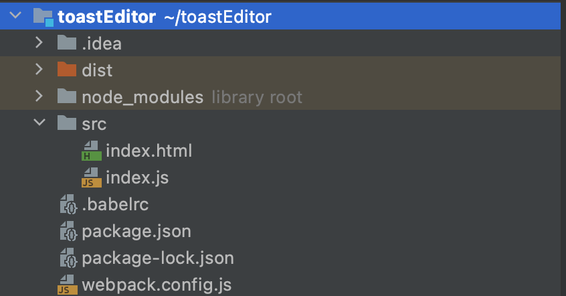The width and height of the screenshot is (566, 296).
Task: Click the .idea folder icon
Action: pyautogui.click(x=67, y=43)
